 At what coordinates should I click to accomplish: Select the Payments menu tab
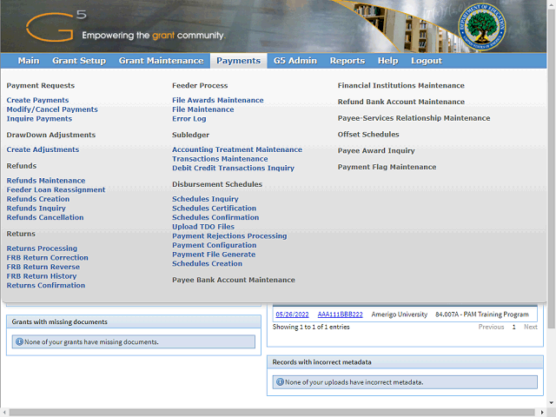238,61
